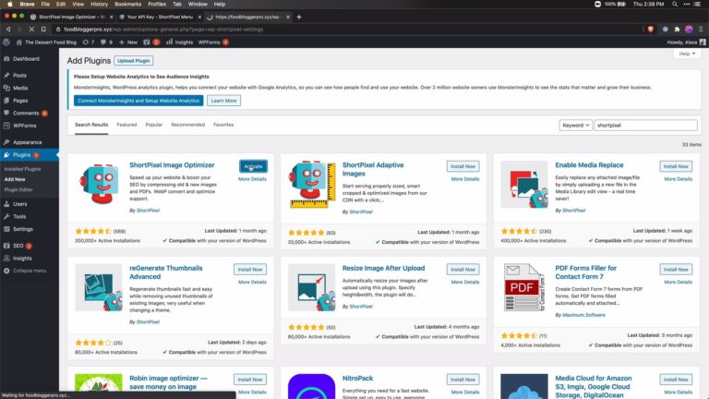
Task: Open Tools menu in sidebar
Action: click(x=19, y=217)
